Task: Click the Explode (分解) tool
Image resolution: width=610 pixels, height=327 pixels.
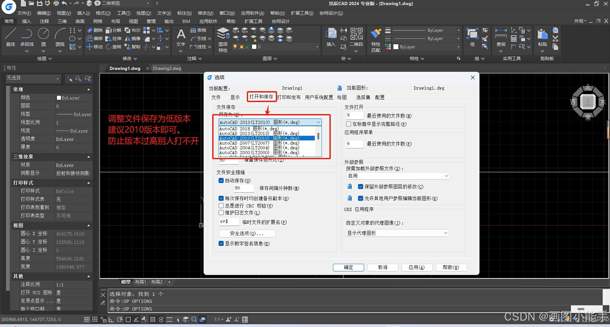Action: [113, 30]
